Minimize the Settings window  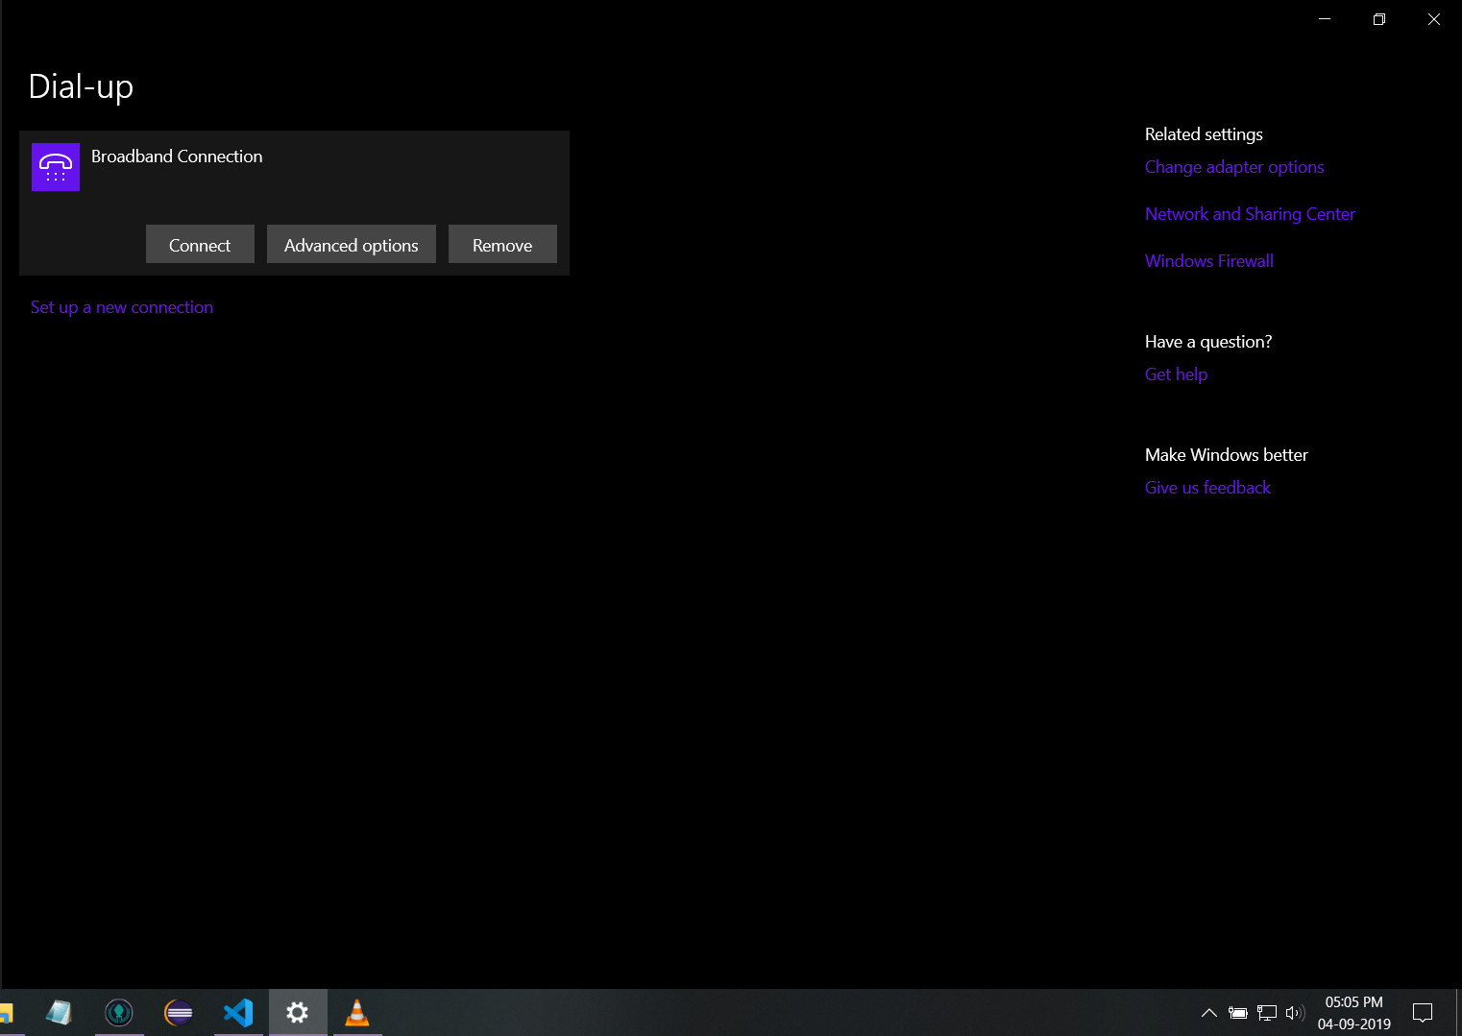pyautogui.click(x=1325, y=19)
